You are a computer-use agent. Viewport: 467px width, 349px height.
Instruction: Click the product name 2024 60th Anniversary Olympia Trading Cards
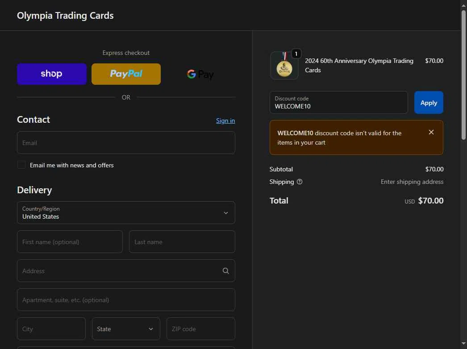pyautogui.click(x=359, y=66)
